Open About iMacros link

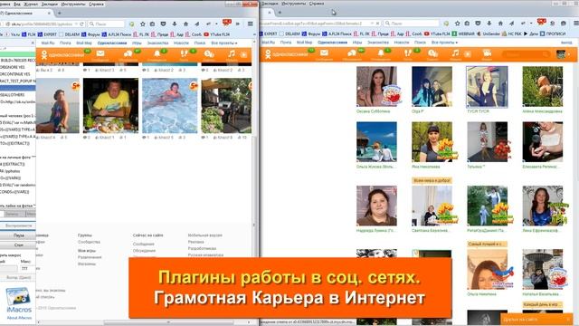click(19, 318)
